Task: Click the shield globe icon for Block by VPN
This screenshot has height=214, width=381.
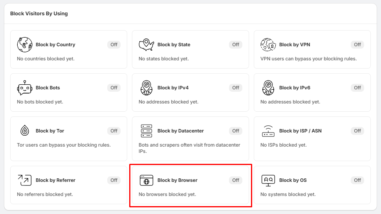Action: (268, 45)
